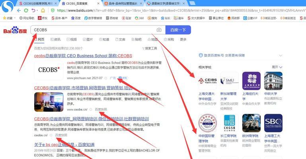Screen dimensions: 306x159
Task: Close the CEOBS_百度搜索 tab
Action: tap(98, 4)
